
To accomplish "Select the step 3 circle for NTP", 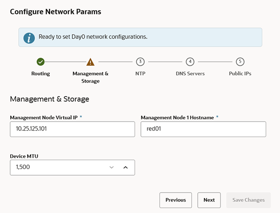I will (140, 62).
